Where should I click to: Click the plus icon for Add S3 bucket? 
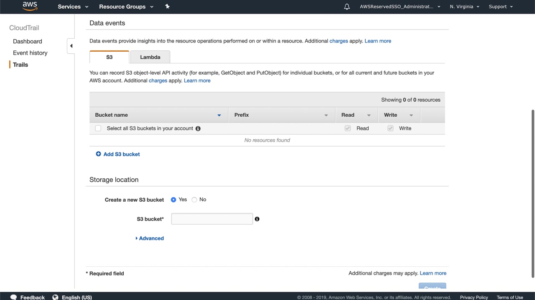click(98, 154)
